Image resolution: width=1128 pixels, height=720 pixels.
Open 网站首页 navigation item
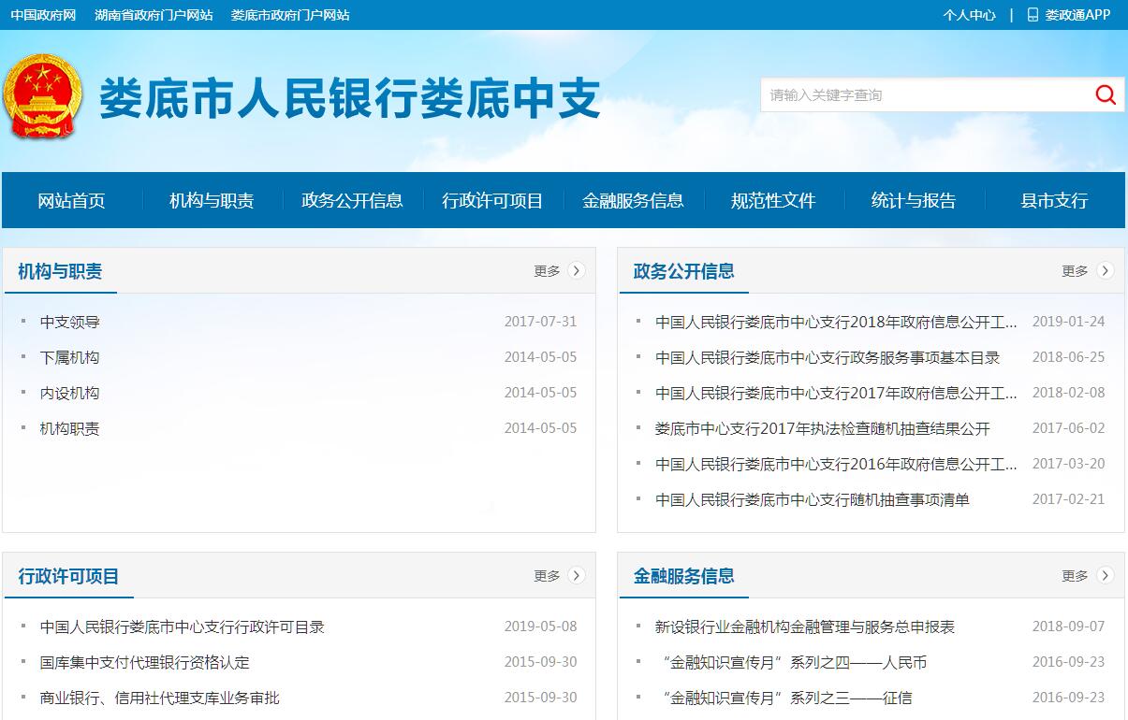pyautogui.click(x=71, y=200)
